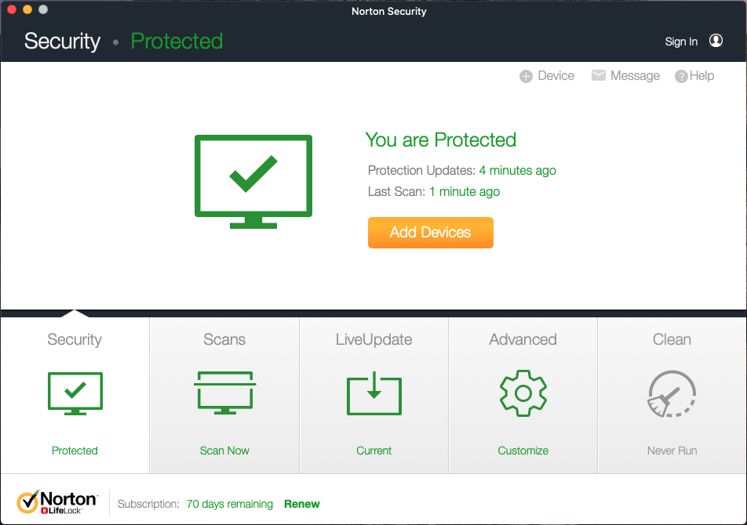Click the Never Run label under Clean

tap(672, 451)
